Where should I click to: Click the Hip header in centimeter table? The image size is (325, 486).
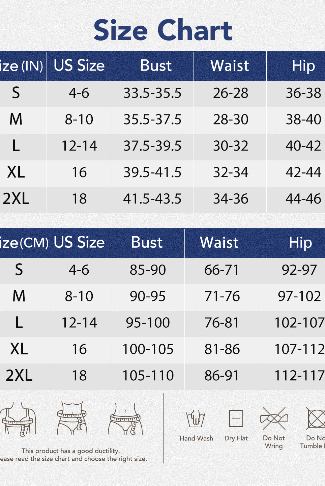(x=300, y=243)
